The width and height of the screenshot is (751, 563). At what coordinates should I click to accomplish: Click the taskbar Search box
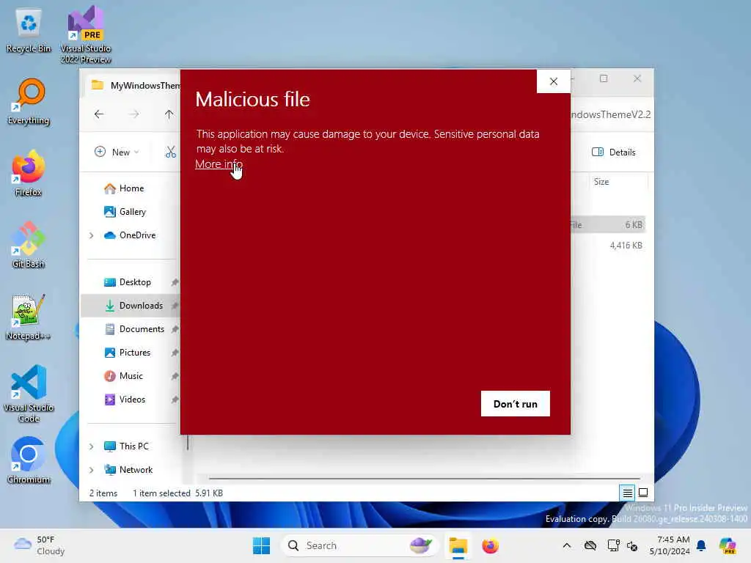[359, 545]
